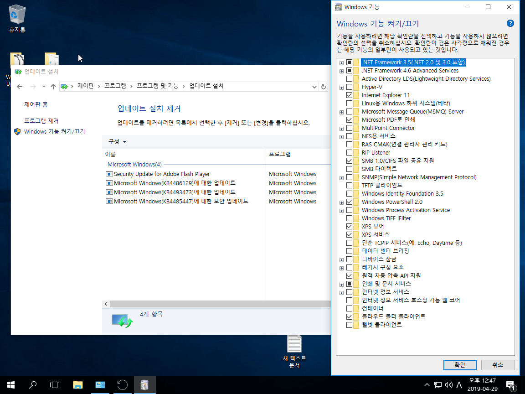Open File Explorer from the taskbar
Image resolution: width=525 pixels, height=394 pixels.
pyautogui.click(x=77, y=384)
